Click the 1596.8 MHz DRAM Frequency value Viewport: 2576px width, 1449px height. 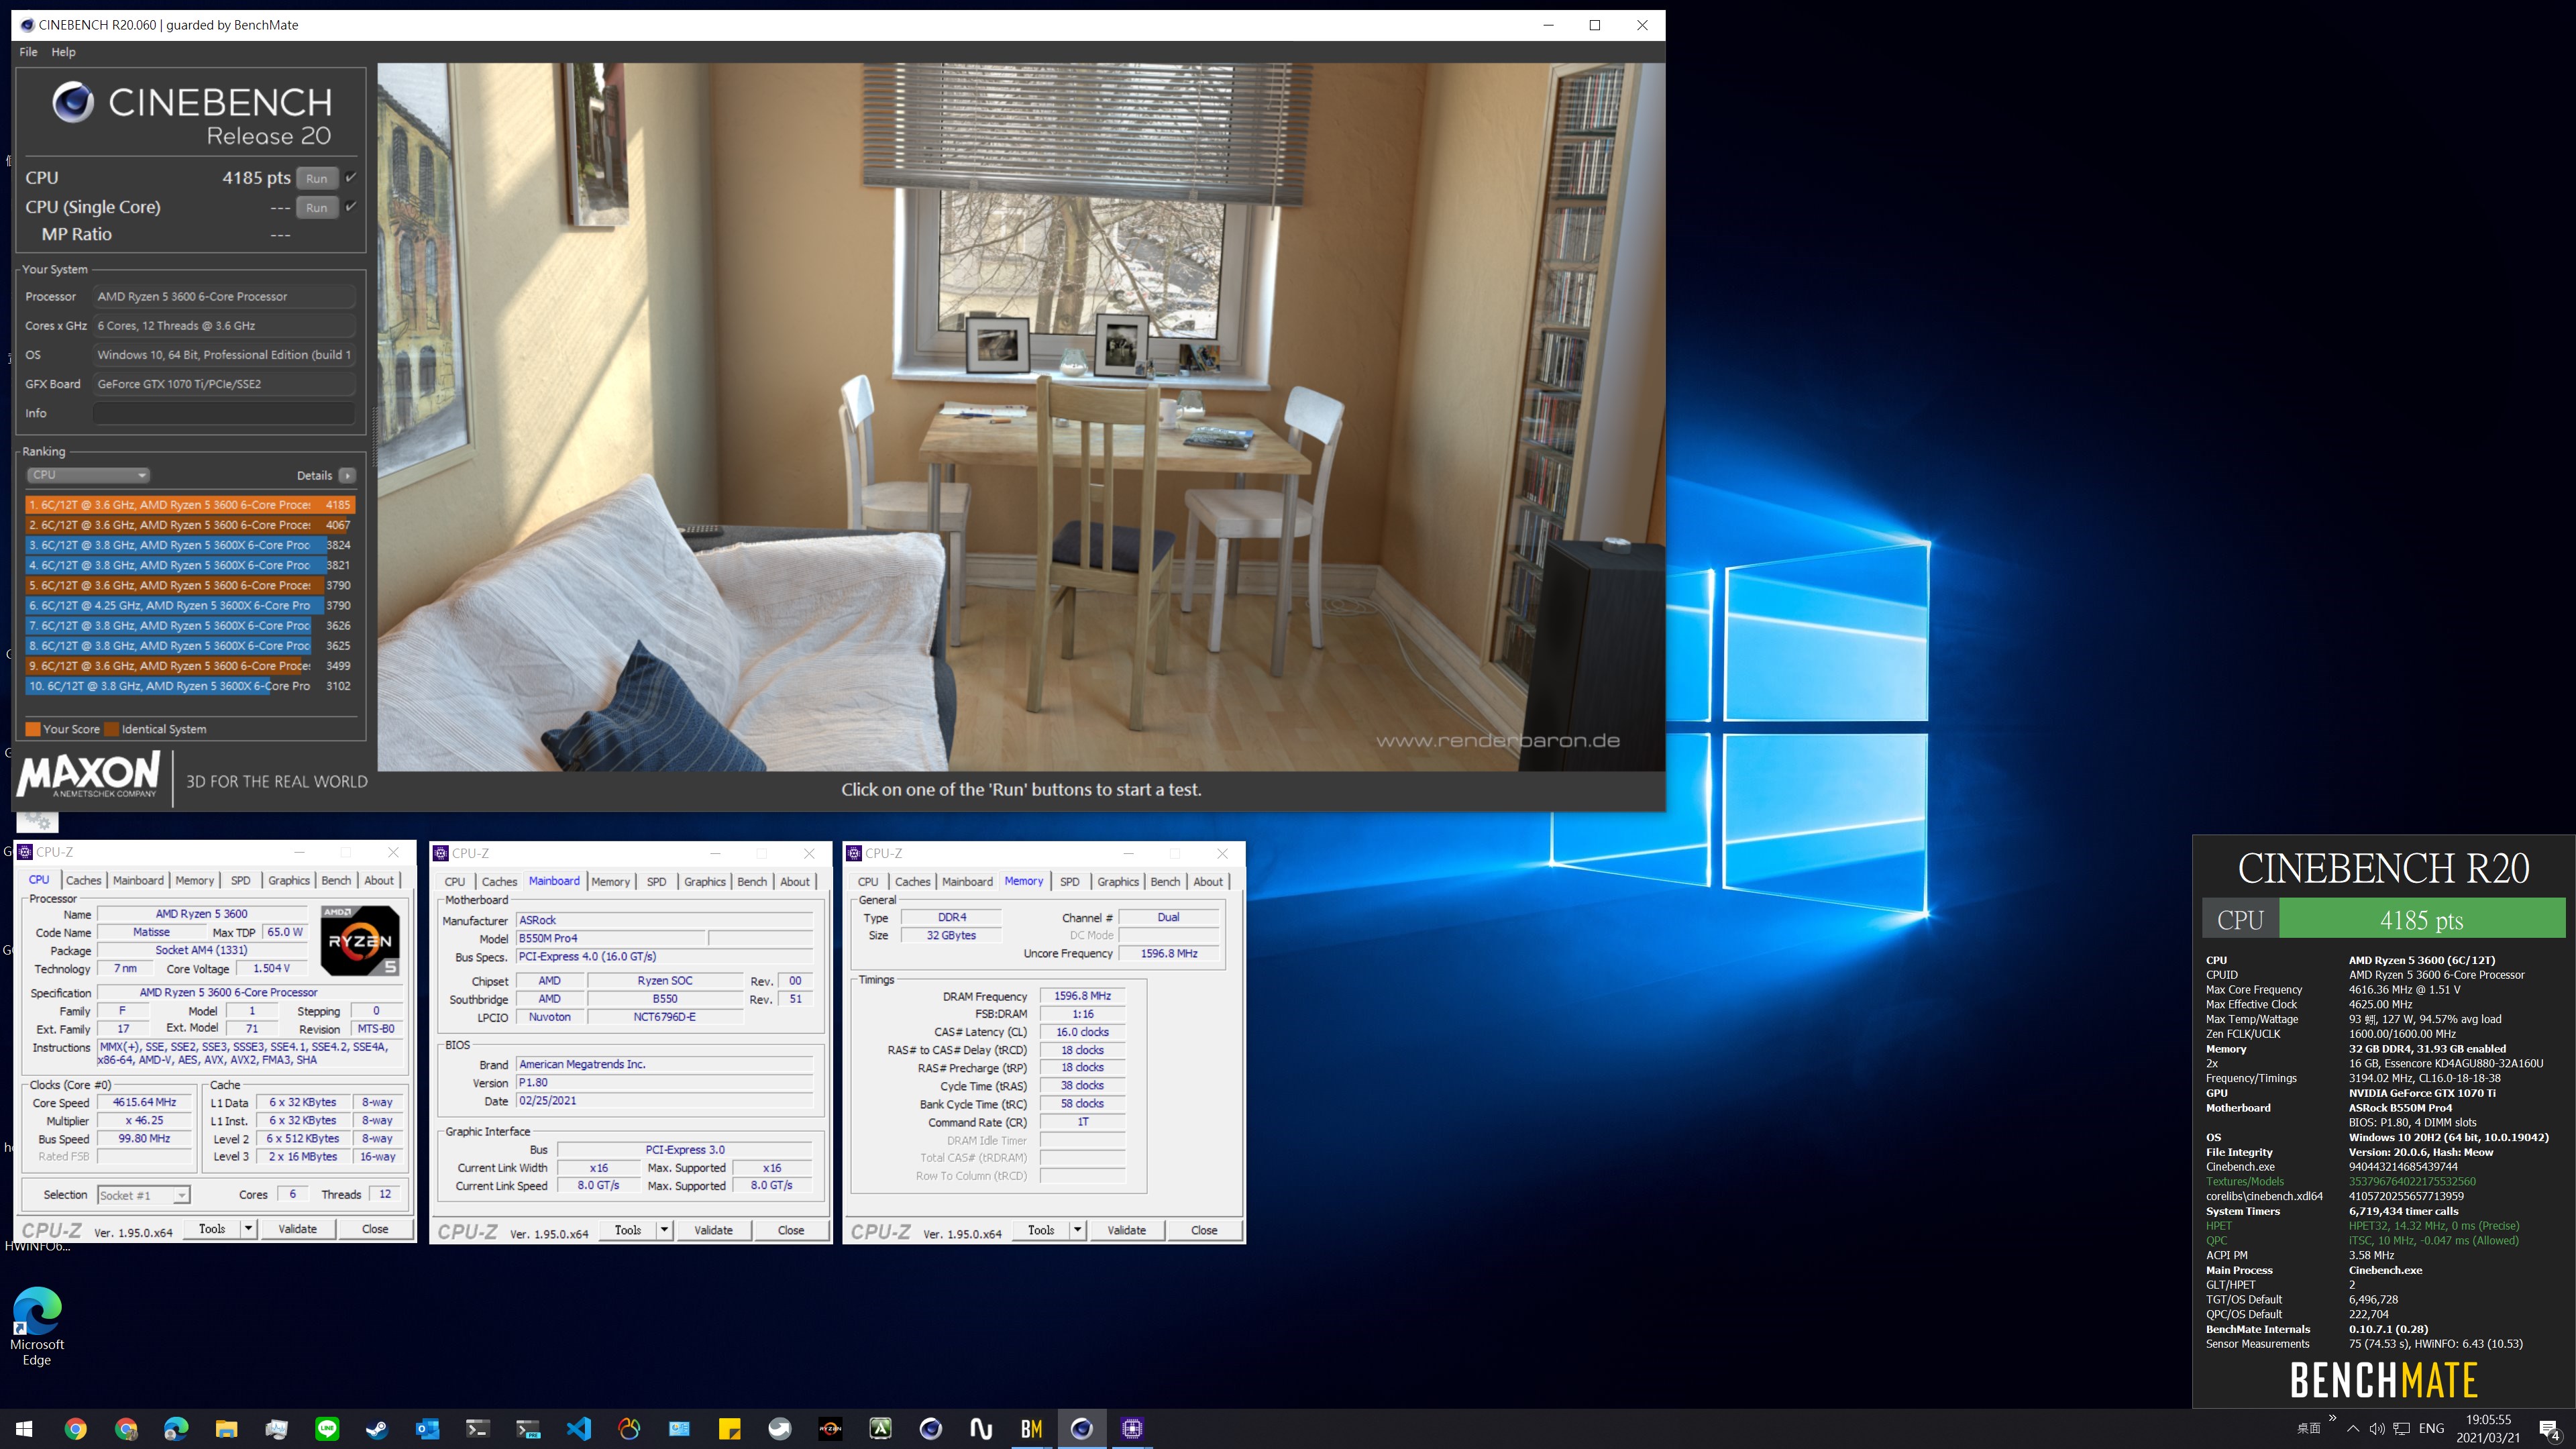[1082, 996]
